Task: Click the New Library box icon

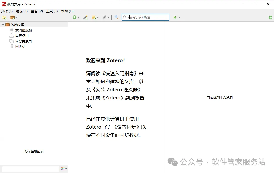Action: tap(12, 18)
